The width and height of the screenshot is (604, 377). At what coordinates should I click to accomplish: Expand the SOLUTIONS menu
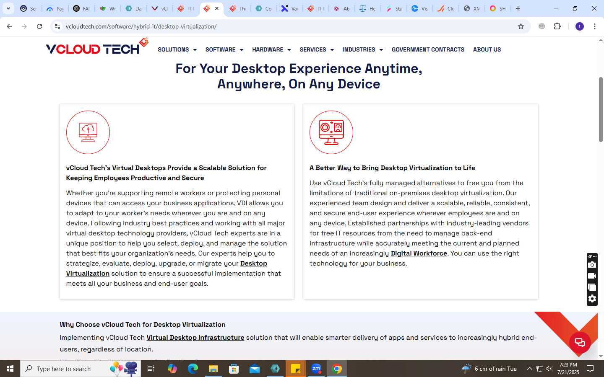tap(177, 49)
